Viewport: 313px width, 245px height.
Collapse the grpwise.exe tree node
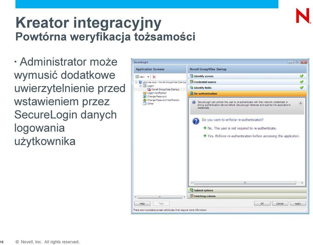(x=136, y=82)
